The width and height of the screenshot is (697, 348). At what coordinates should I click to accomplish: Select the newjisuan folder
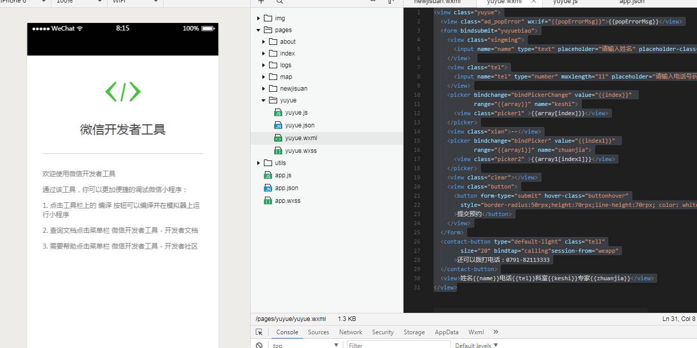coord(293,89)
